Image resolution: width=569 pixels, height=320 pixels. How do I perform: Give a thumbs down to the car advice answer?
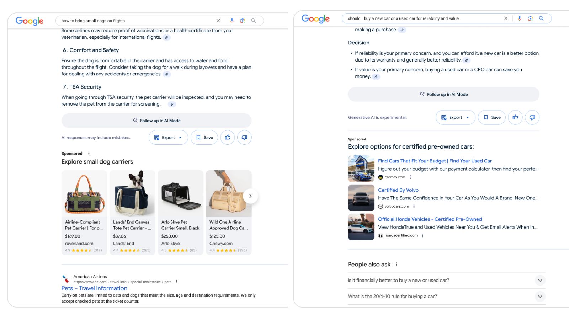[x=532, y=117]
